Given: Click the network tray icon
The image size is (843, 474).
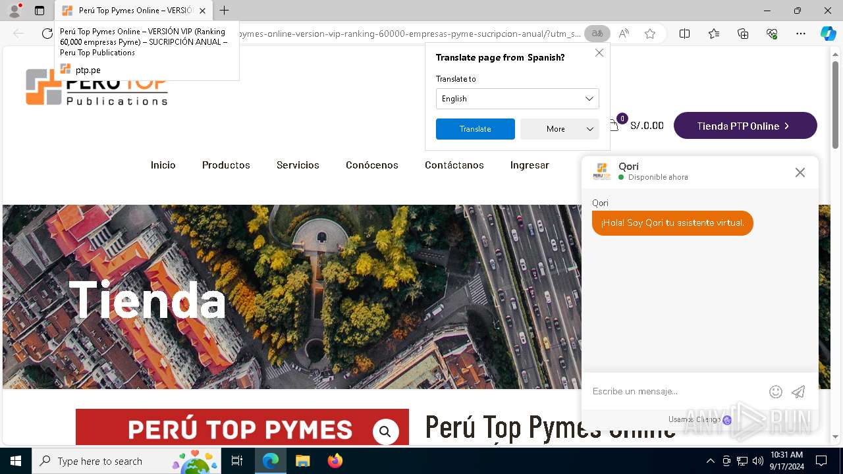Looking at the screenshot, I should tap(742, 461).
